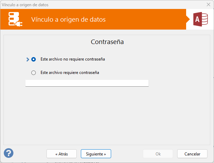214x163 pixels.
Task: Go back with the « Atrás button
Action: [62, 153]
